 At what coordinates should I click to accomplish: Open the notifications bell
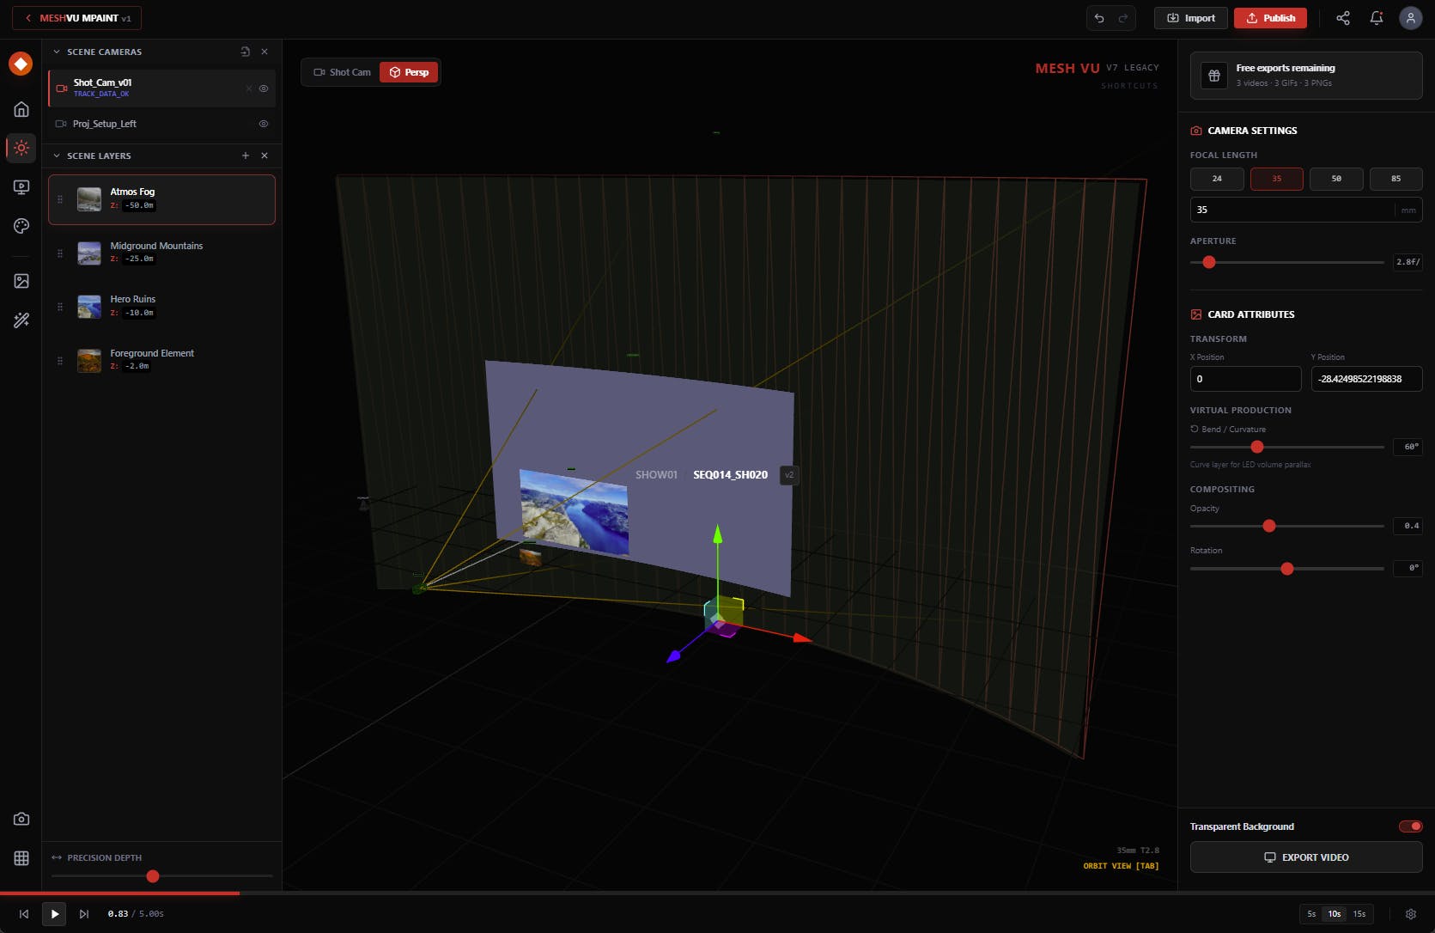1377,18
